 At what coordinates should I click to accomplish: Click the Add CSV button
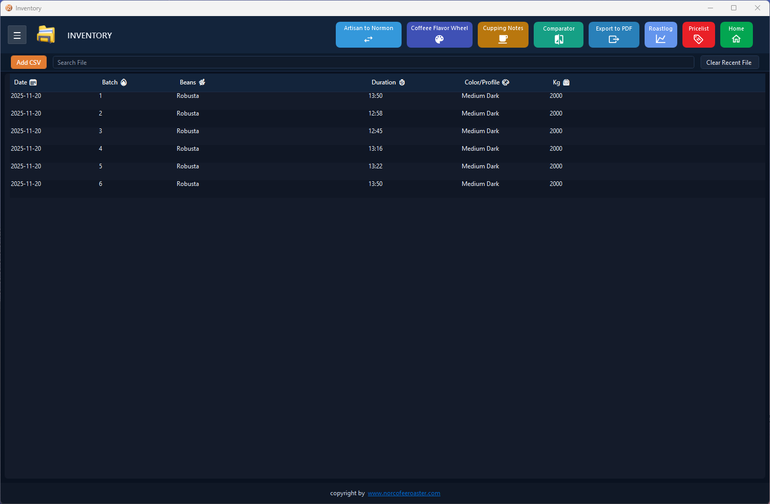tap(28, 62)
